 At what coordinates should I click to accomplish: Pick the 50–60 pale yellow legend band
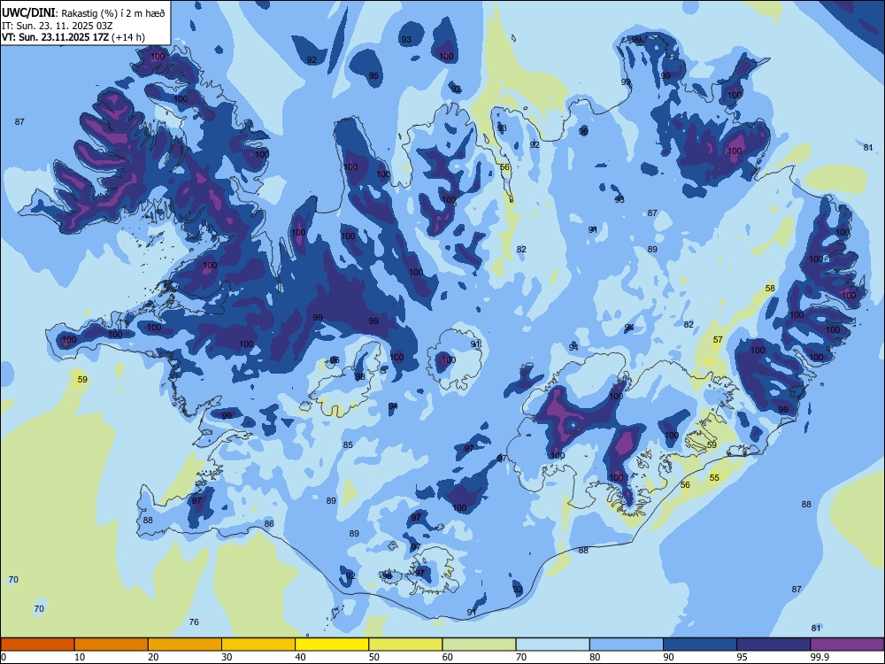click(406, 645)
